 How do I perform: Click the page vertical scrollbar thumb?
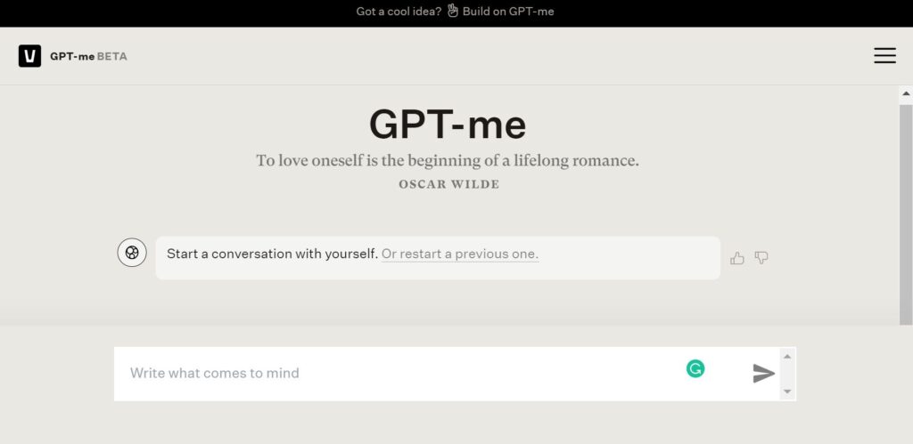click(906, 214)
